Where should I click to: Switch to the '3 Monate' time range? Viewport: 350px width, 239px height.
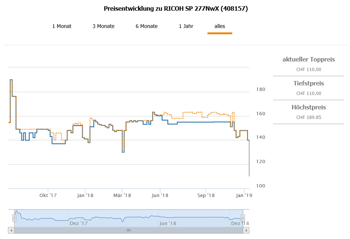(103, 26)
